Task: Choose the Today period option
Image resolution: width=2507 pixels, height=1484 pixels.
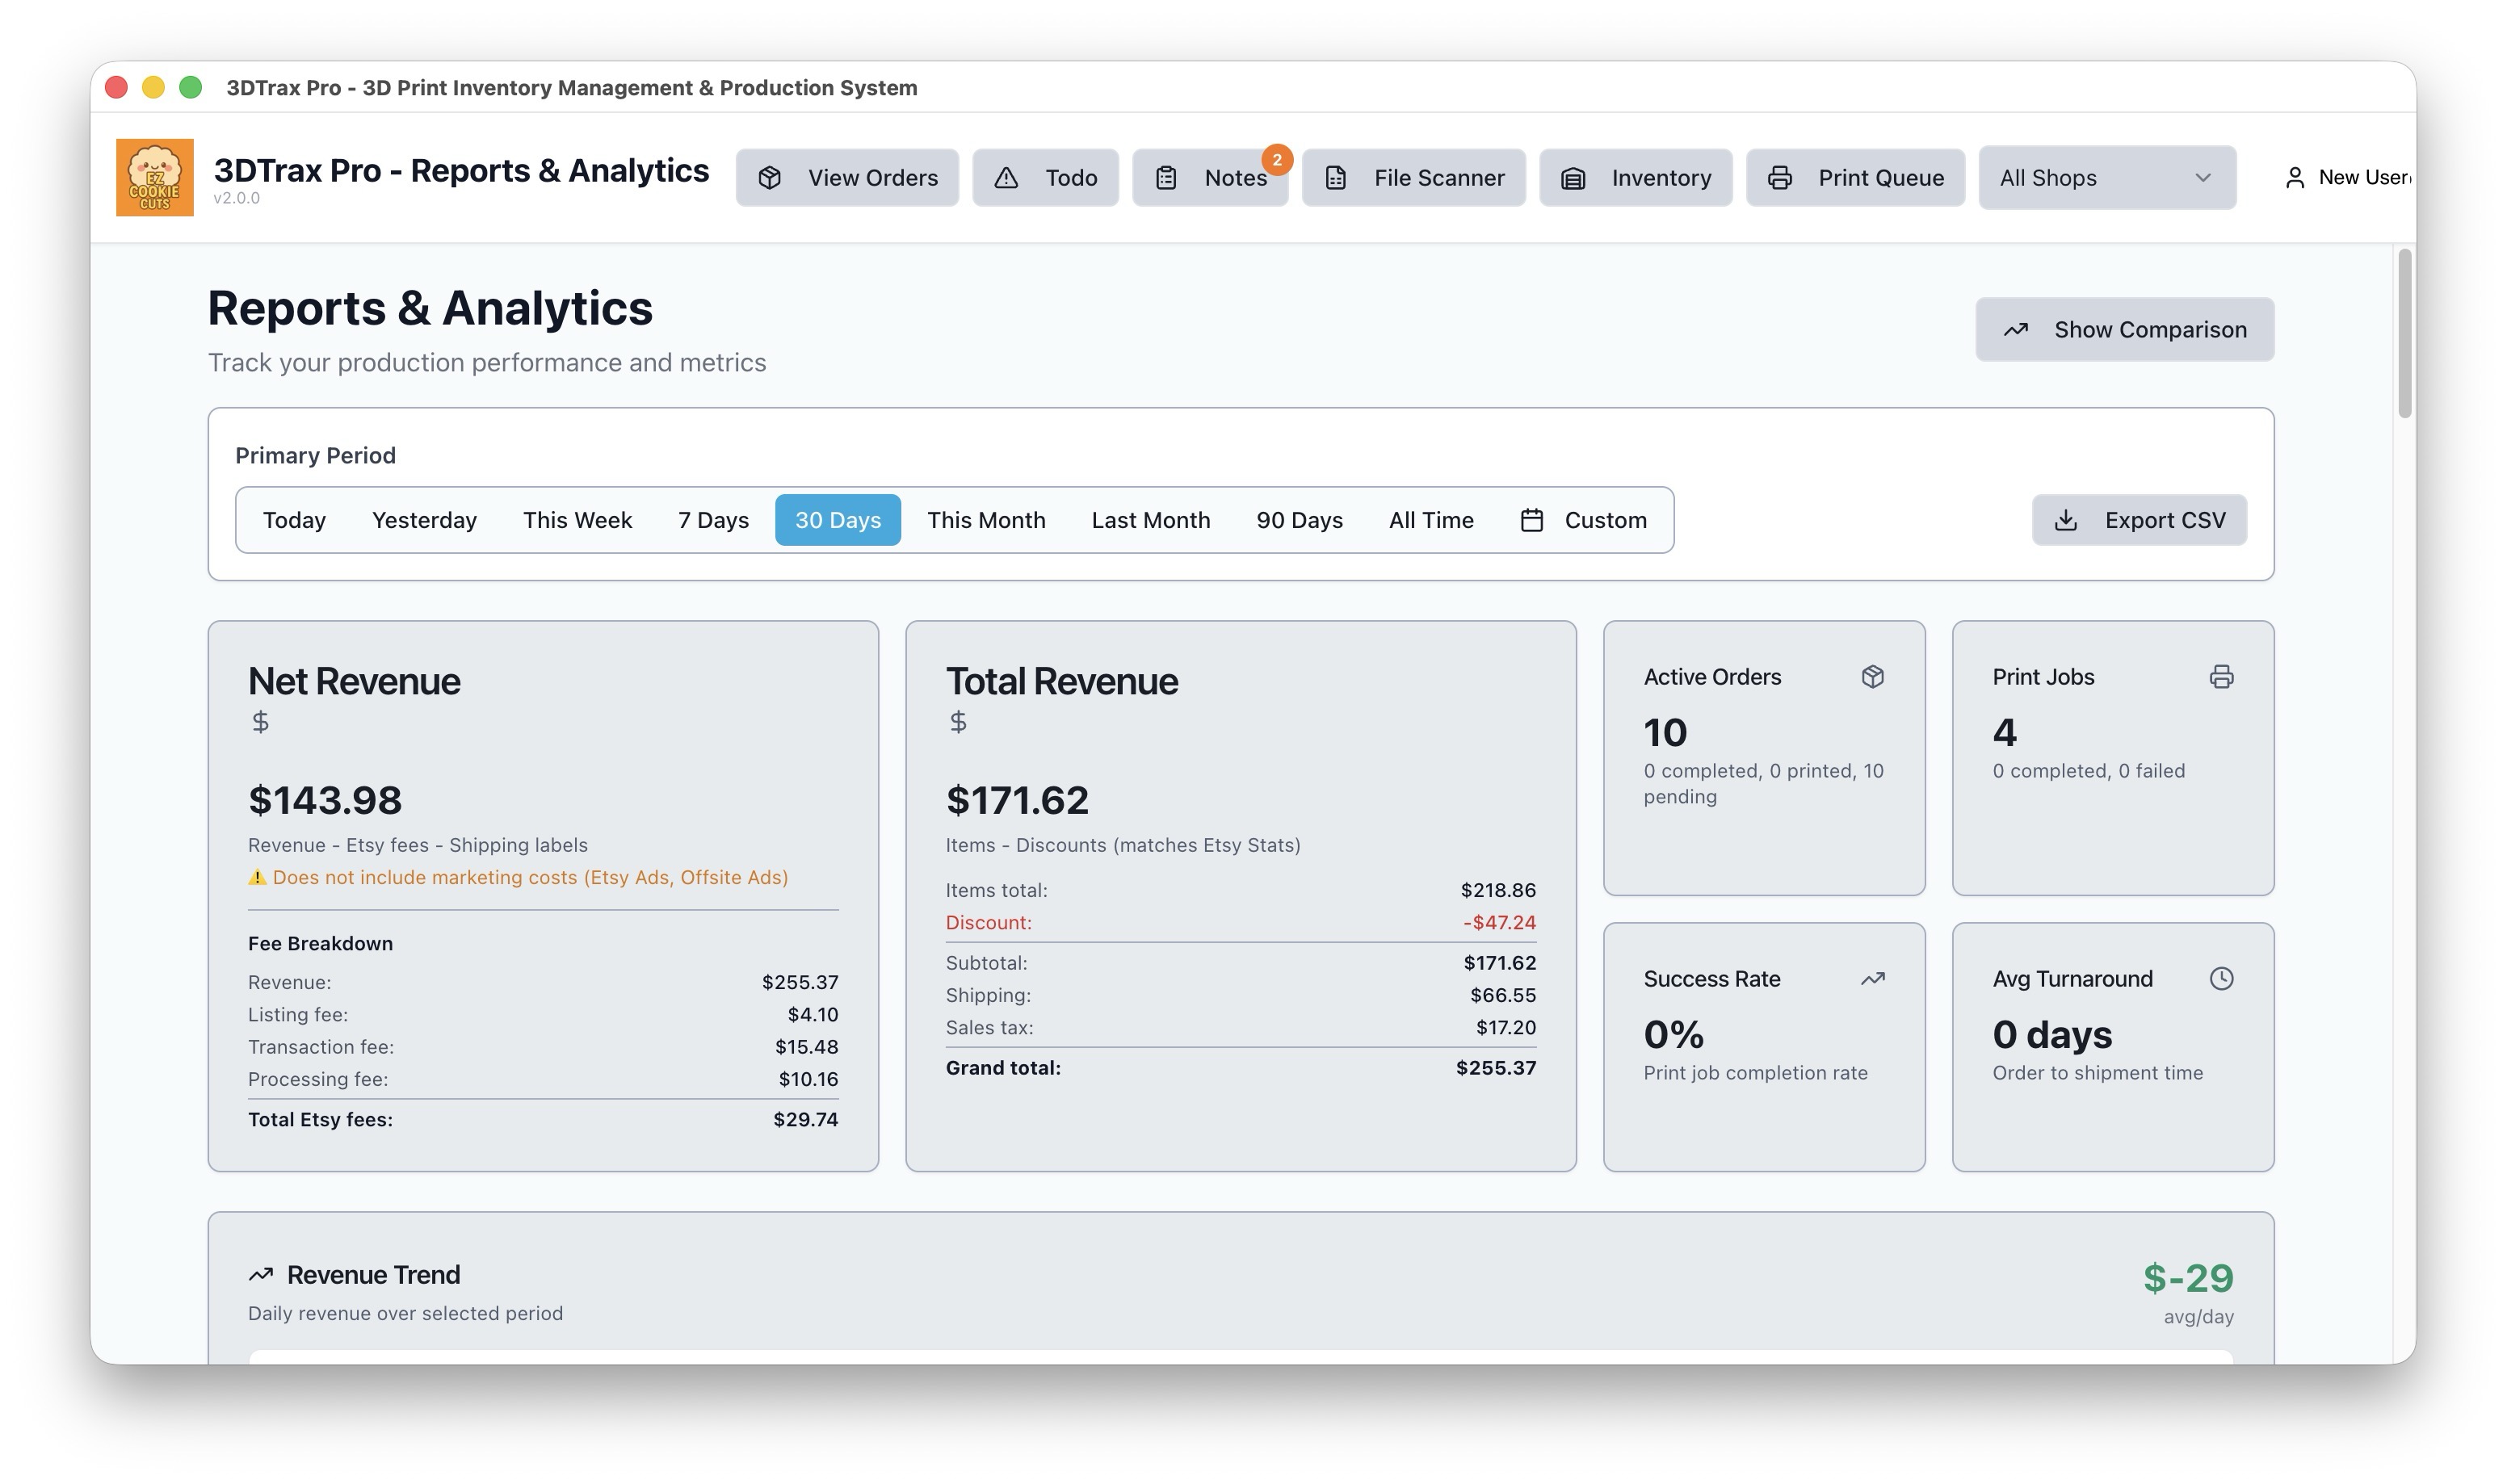Action: pos(294,520)
